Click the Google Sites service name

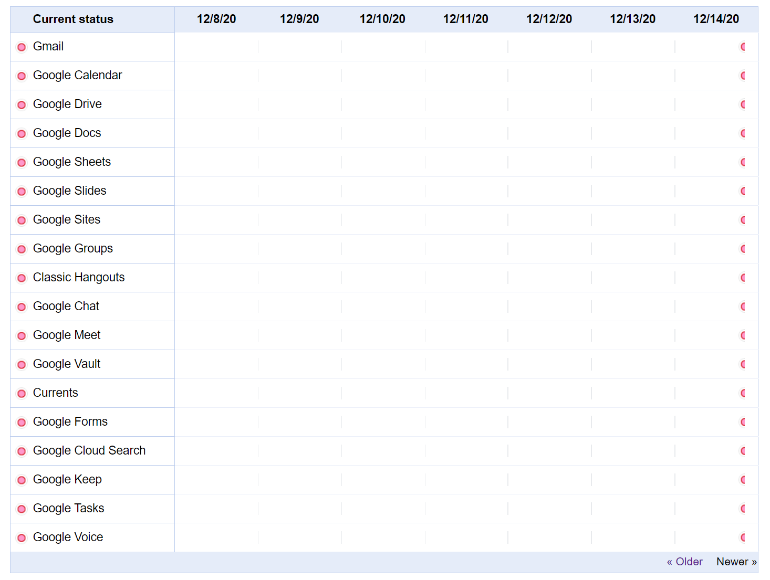(x=67, y=219)
